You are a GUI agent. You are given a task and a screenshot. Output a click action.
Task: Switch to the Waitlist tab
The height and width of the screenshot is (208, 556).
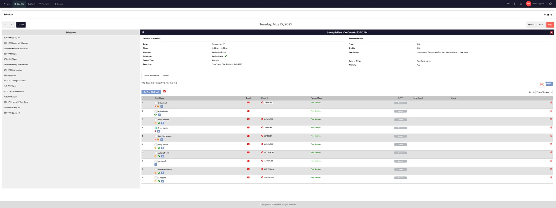tap(166, 76)
